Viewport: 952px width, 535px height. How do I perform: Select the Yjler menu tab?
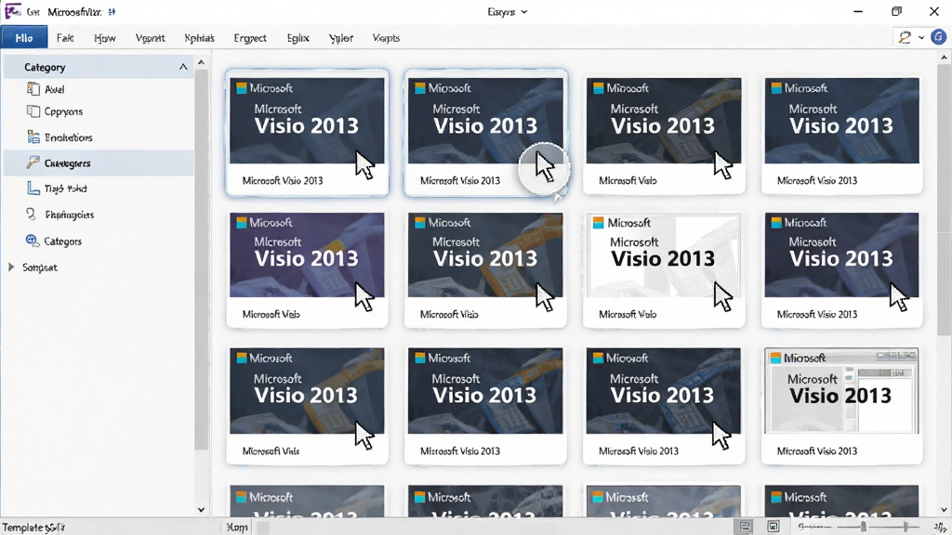pyautogui.click(x=340, y=37)
